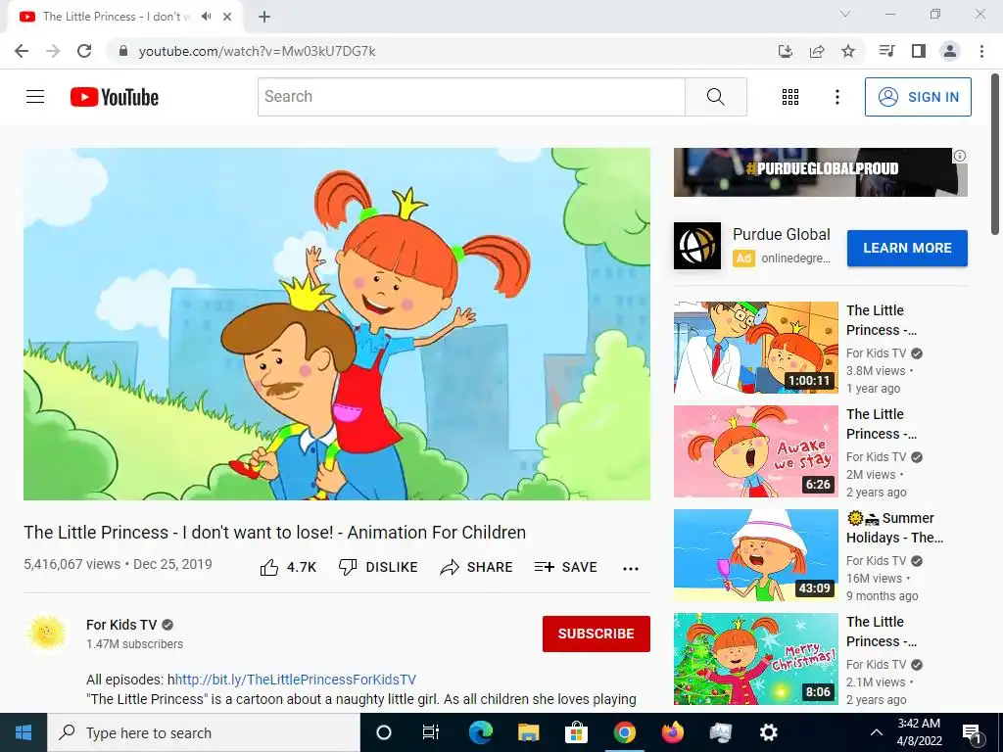Open For Kids TV channel name link
Image resolution: width=1003 pixels, height=752 pixels.
click(x=121, y=625)
